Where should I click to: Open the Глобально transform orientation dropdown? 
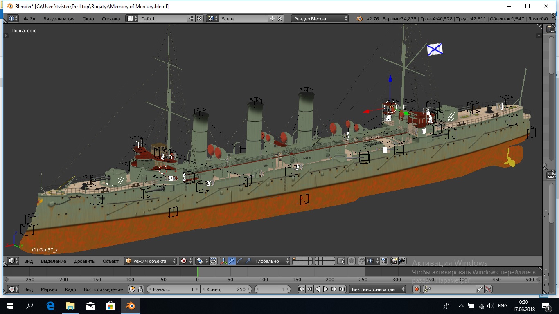(x=271, y=261)
